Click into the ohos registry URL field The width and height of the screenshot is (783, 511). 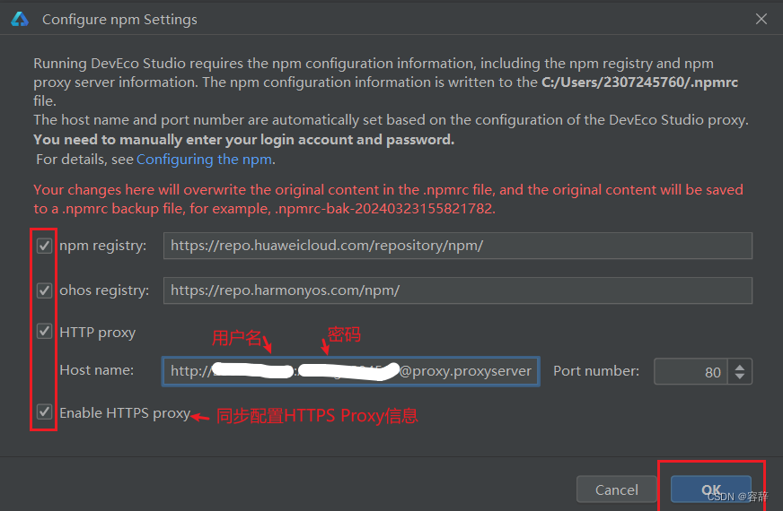click(457, 290)
